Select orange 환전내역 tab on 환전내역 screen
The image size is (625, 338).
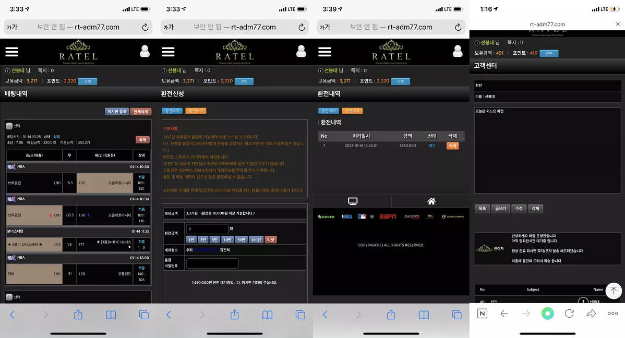pos(352,111)
